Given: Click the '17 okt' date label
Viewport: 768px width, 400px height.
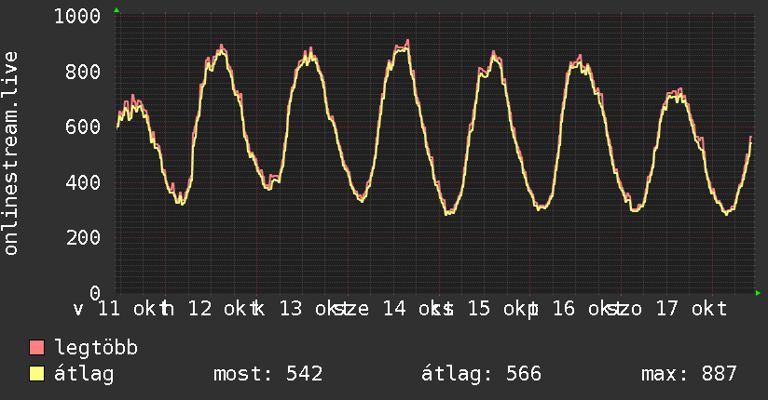Looking at the screenshot, I should click(x=691, y=309).
